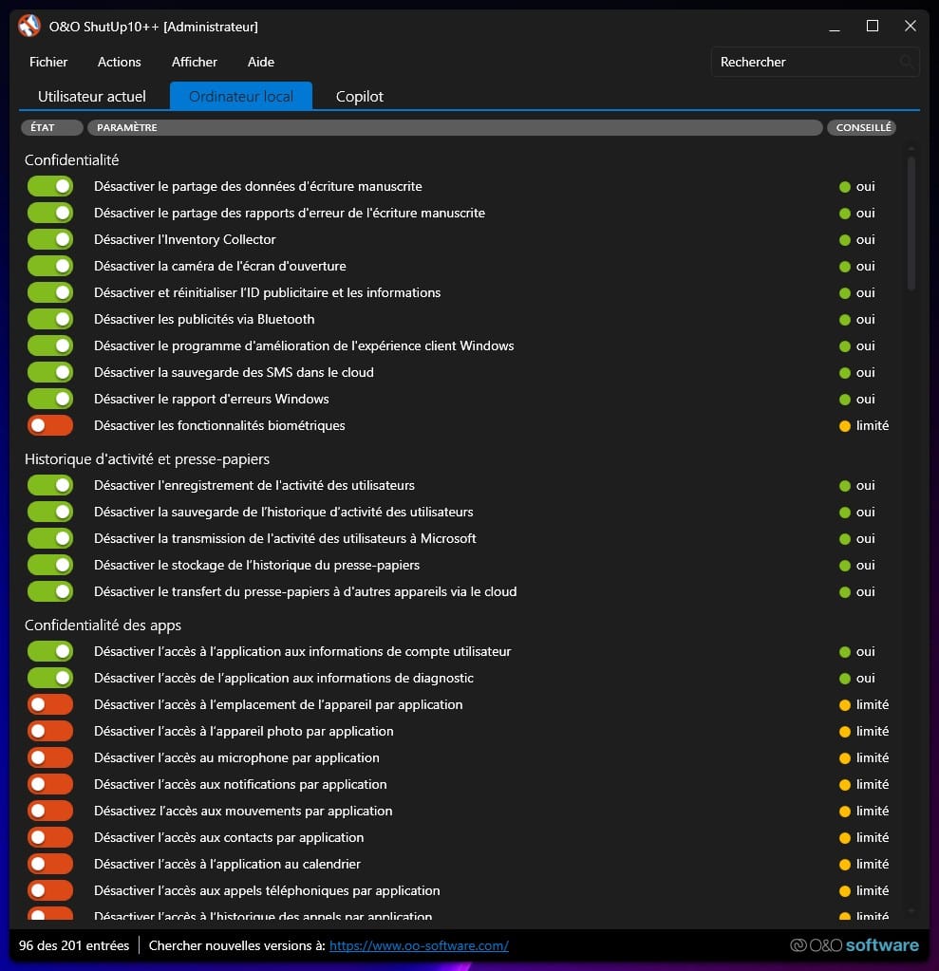Expand the advertising ID reset setting description
Image resolution: width=939 pixels, height=971 pixels.
point(267,293)
